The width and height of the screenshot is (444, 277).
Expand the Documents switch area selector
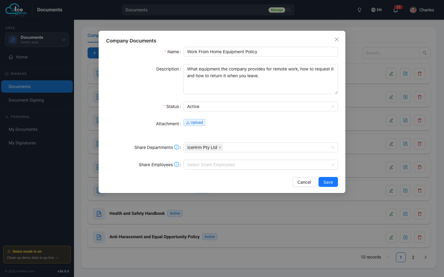pyautogui.click(x=37, y=40)
